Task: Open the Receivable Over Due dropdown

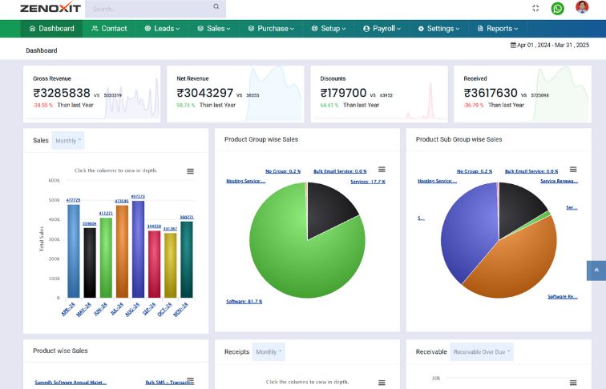Action: point(482,351)
